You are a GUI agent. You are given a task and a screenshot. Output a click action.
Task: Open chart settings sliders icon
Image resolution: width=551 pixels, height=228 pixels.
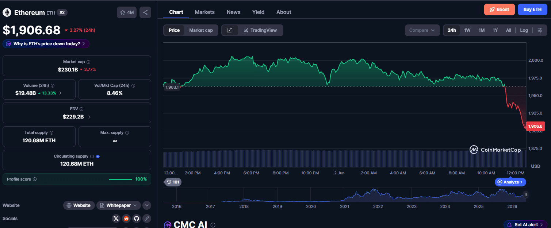(x=540, y=30)
